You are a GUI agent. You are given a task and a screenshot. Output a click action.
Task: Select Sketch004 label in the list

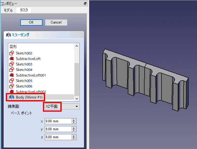click(24, 70)
